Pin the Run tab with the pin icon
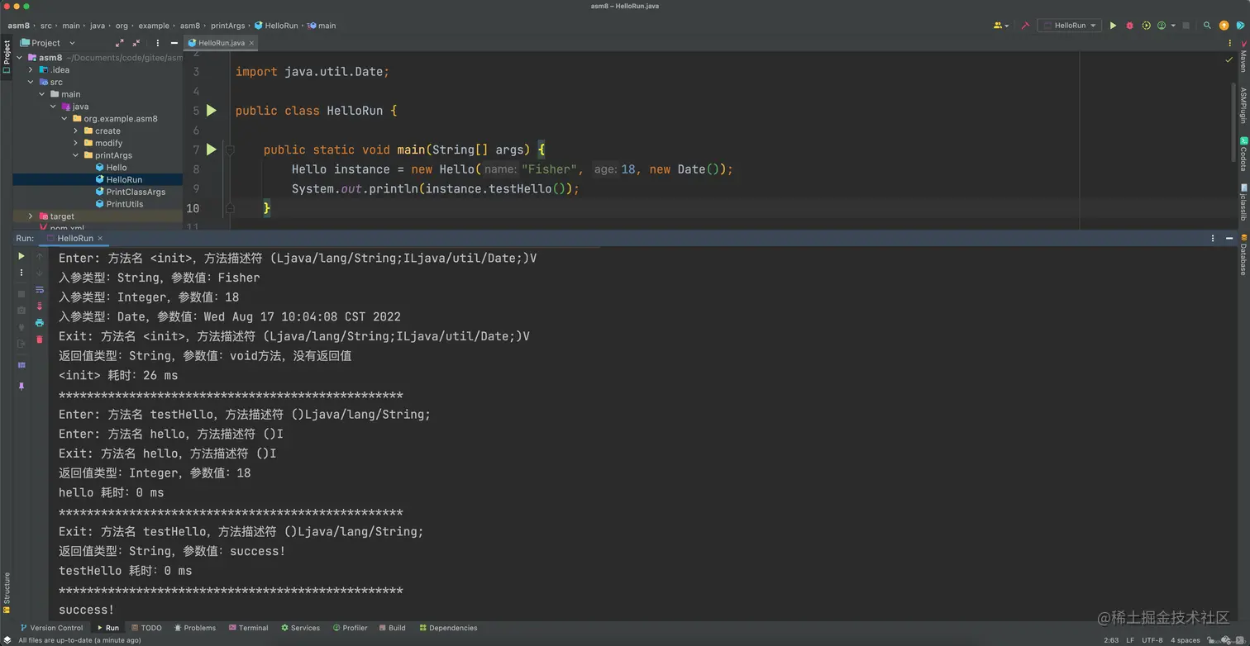1250x646 pixels. [x=21, y=386]
